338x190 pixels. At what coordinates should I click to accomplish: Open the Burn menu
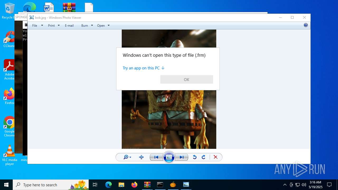84,26
